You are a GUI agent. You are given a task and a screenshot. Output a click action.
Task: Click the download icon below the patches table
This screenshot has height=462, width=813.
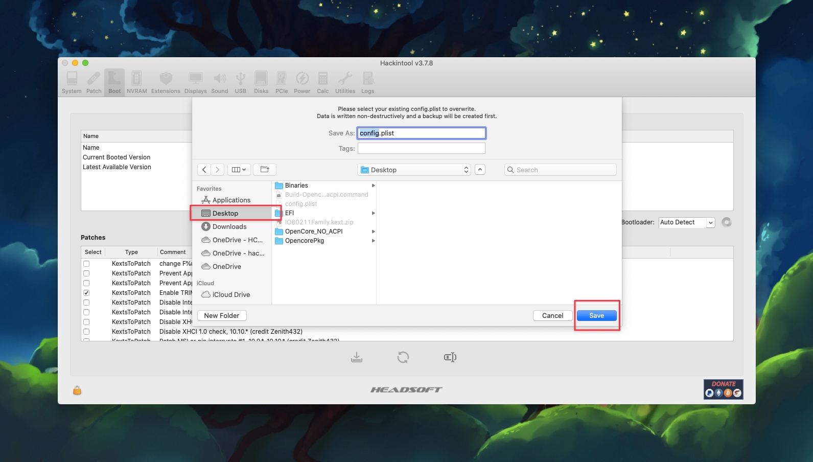pyautogui.click(x=357, y=357)
